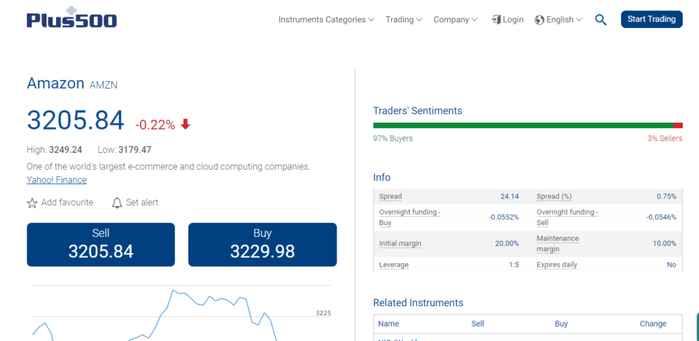
Task: Expand the Company menu
Action: coord(455,20)
